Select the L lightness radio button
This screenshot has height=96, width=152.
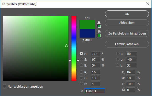pos(118,54)
